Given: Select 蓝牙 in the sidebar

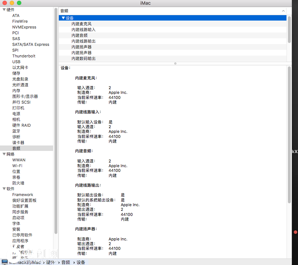Looking at the screenshot, I should [16, 131].
